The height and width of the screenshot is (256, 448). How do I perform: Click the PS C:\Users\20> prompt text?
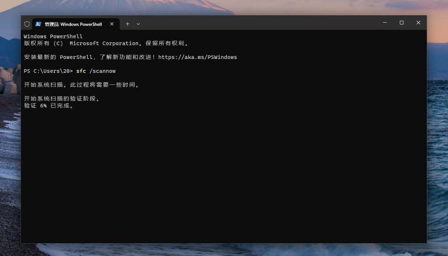tap(48, 71)
